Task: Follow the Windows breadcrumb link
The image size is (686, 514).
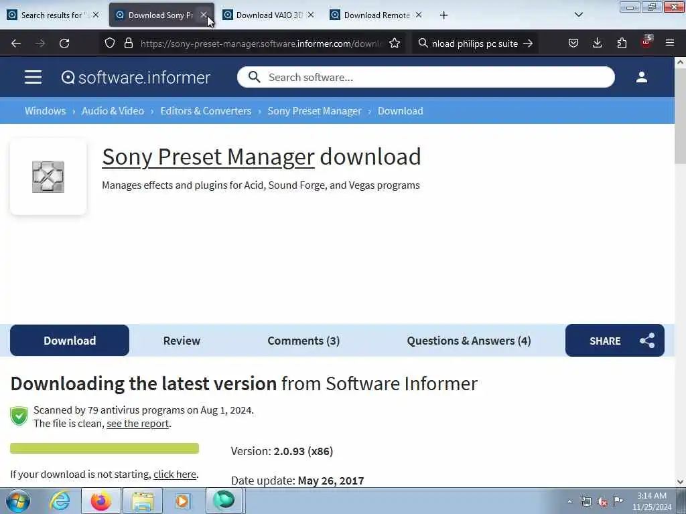Action: [45, 111]
